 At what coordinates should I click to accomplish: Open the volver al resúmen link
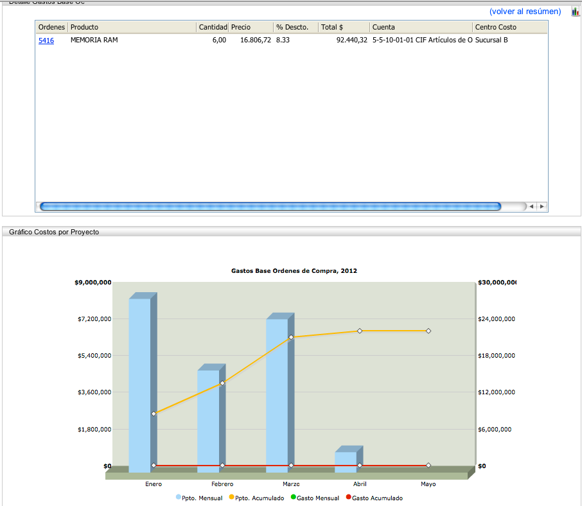(x=525, y=12)
